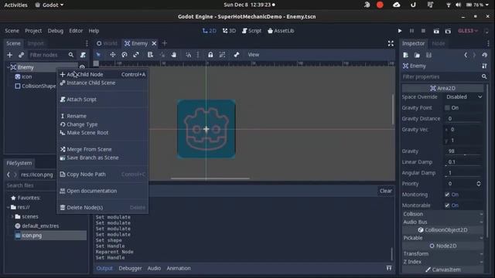The height and width of the screenshot is (278, 495).
Task: Switch to the Node tab beside Inspector
Action: click(x=438, y=43)
